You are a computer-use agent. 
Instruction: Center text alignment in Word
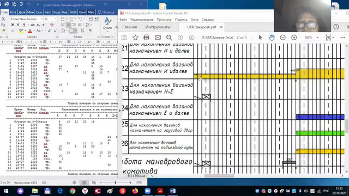click(68, 24)
